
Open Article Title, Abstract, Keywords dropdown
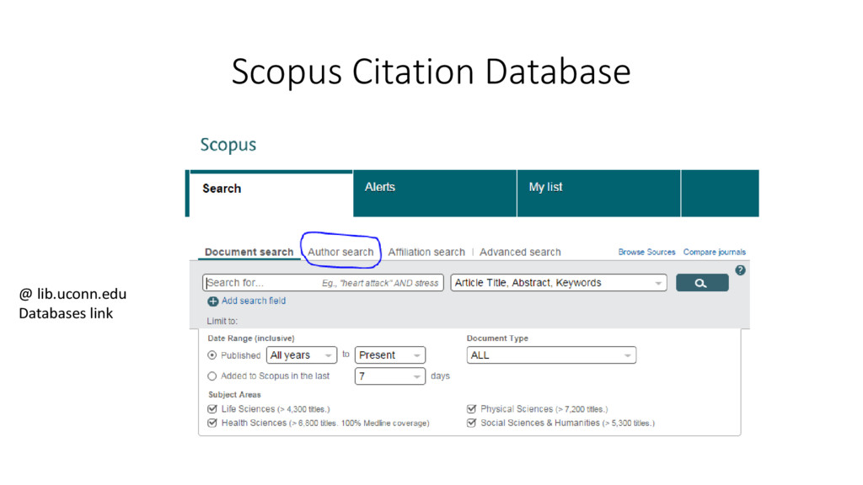[x=559, y=283]
